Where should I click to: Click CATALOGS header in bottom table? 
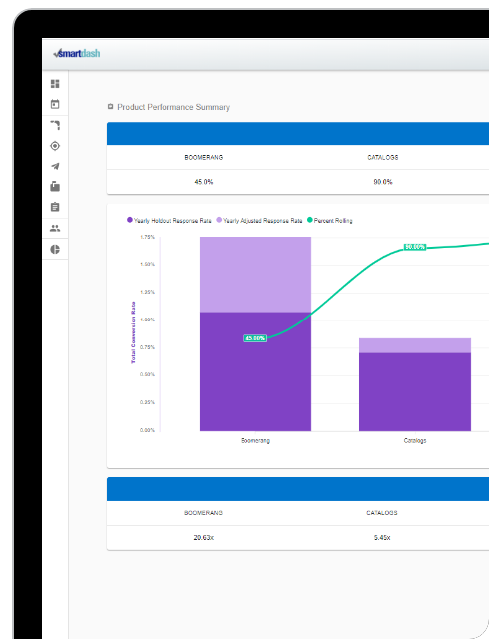pos(382,513)
